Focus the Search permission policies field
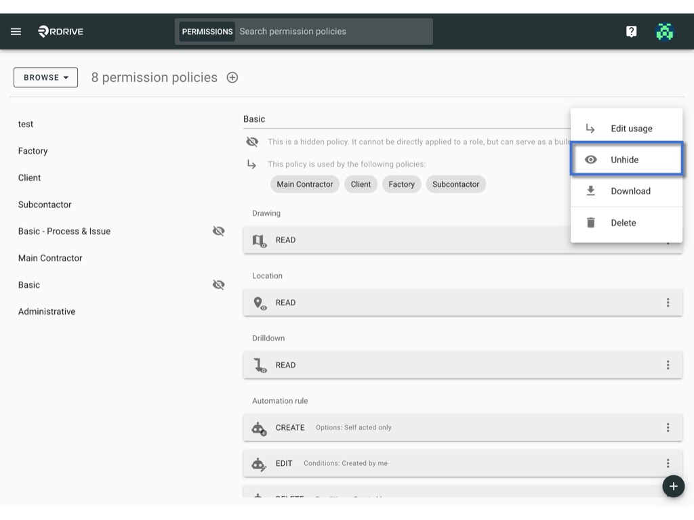The width and height of the screenshot is (694, 520). 333,31
